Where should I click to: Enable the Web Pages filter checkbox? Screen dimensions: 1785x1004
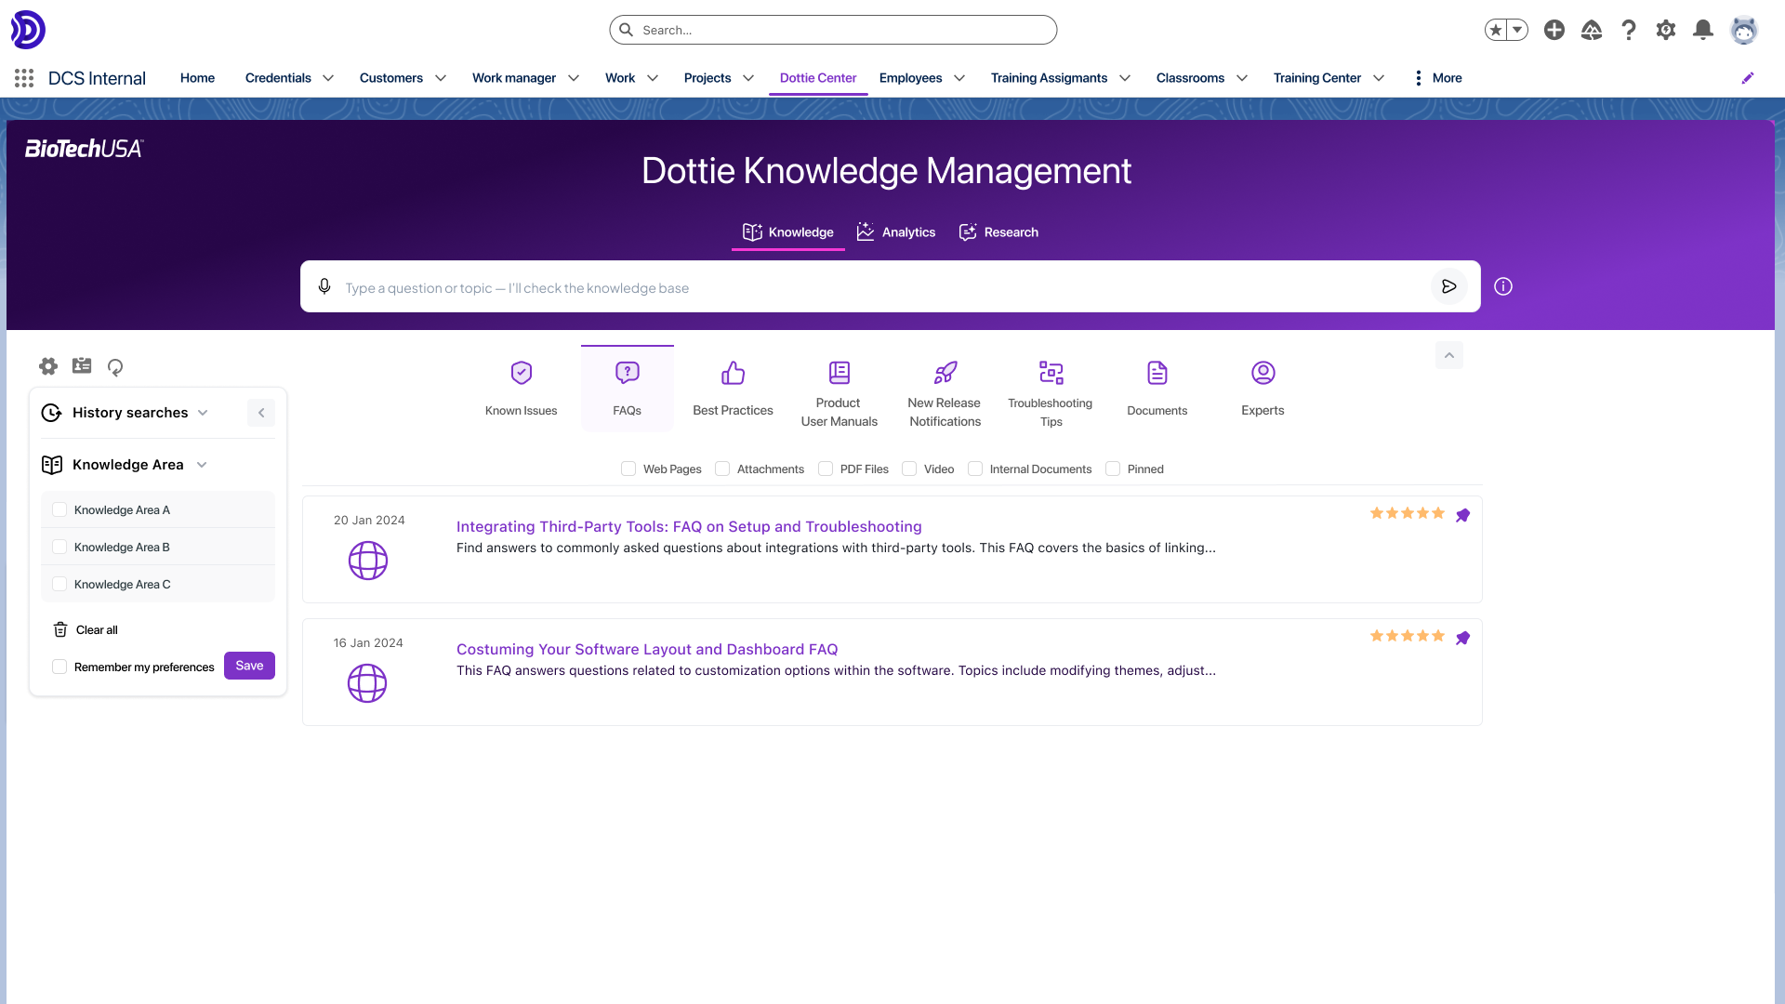pyautogui.click(x=628, y=469)
